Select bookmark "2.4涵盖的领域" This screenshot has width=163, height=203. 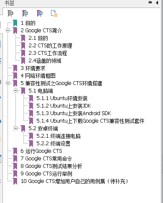coord(45,61)
